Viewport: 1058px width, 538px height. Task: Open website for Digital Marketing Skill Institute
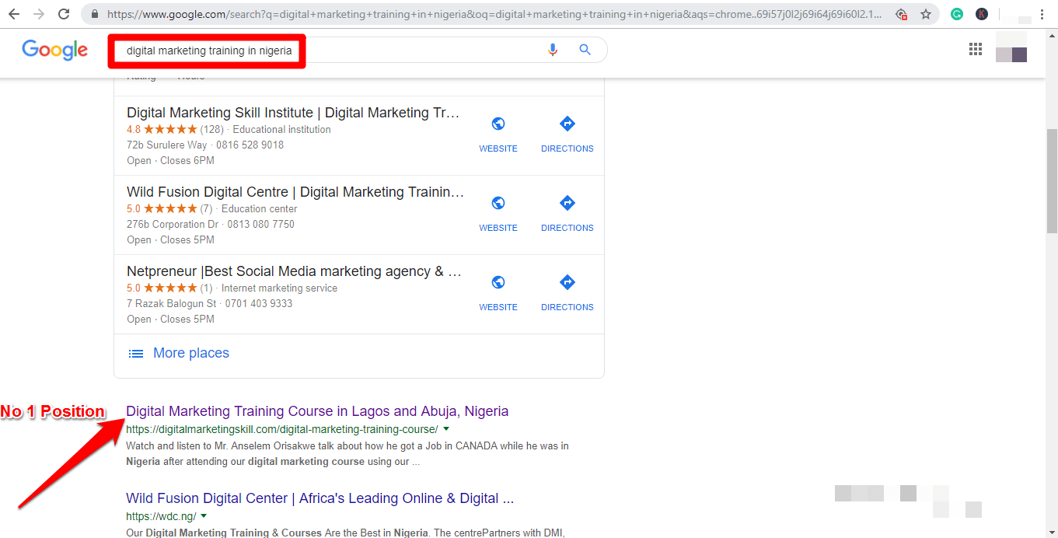point(498,134)
